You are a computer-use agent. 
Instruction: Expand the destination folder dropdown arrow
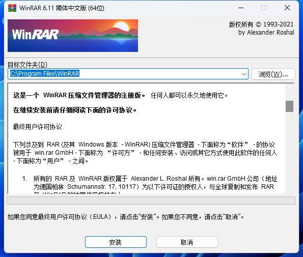[x=244, y=74]
